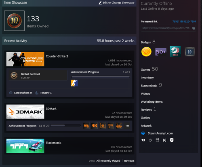
Task: Open the Counter-Strike 2 game banner
Action: coord(25,59)
